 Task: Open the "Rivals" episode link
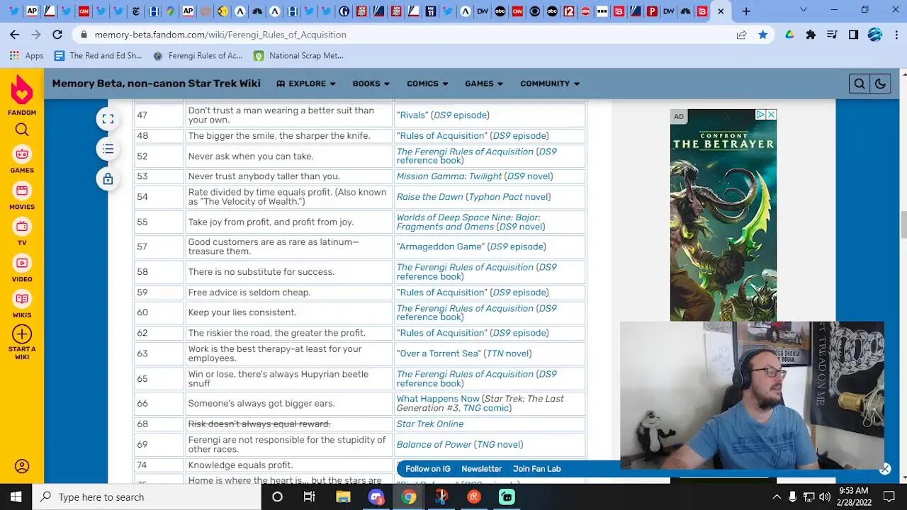413,115
